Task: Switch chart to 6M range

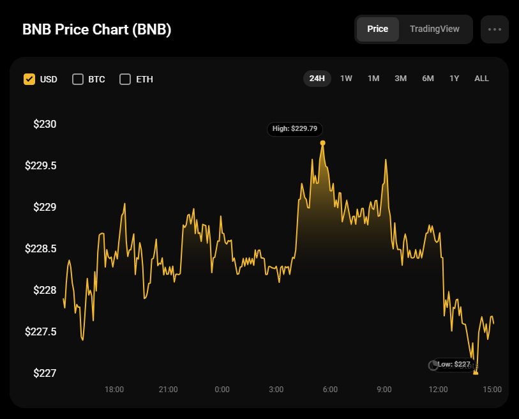Action: click(428, 79)
